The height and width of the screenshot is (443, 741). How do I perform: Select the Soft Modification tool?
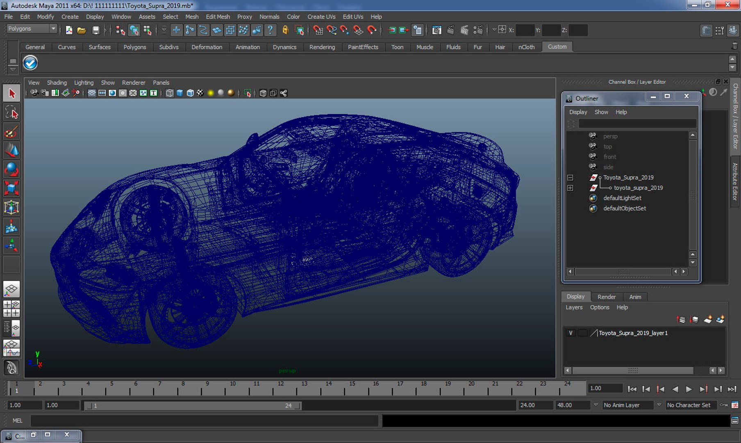pos(11,226)
